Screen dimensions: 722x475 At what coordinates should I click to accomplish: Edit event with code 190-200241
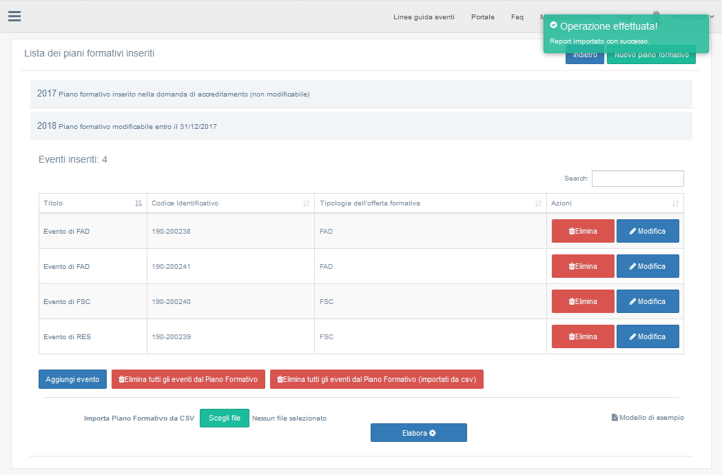click(647, 266)
